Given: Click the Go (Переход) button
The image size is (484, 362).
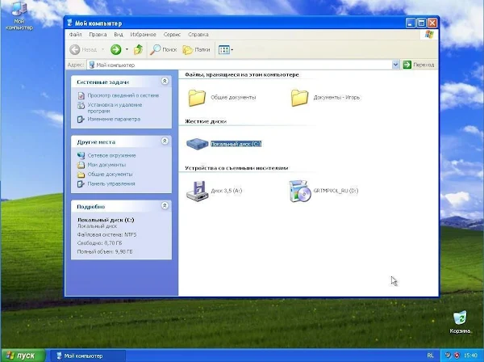Looking at the screenshot, I should pyautogui.click(x=419, y=65).
